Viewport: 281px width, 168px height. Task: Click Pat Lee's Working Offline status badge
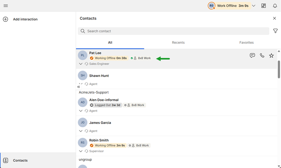[x=109, y=58]
